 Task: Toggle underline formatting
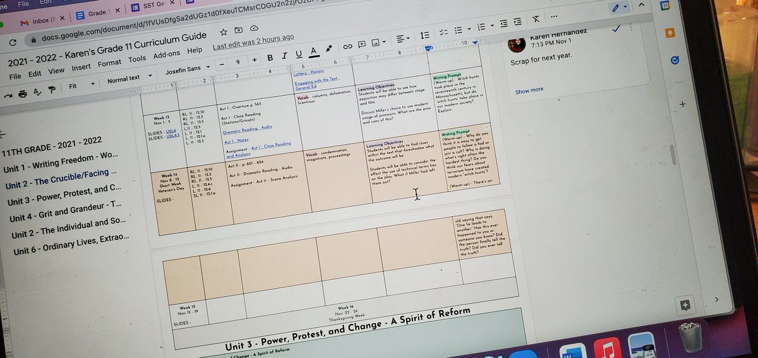point(299,54)
